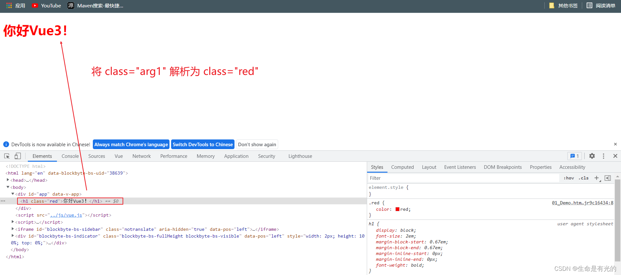Viewport: 621px width, 275px height.
Task: Expand the blockbyte-bs-sidebar iframe node
Action: click(x=13, y=229)
